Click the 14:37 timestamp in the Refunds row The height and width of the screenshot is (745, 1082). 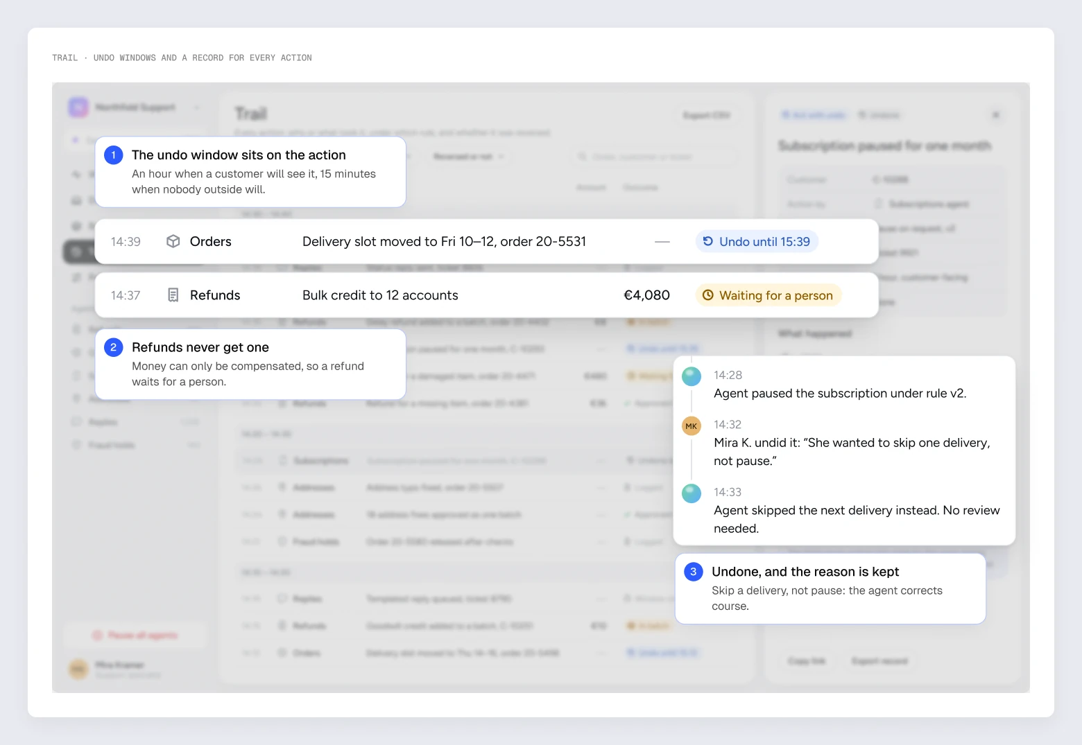click(x=126, y=295)
